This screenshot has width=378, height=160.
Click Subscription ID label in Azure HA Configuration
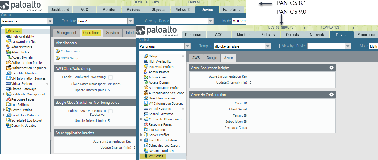coord(236,122)
